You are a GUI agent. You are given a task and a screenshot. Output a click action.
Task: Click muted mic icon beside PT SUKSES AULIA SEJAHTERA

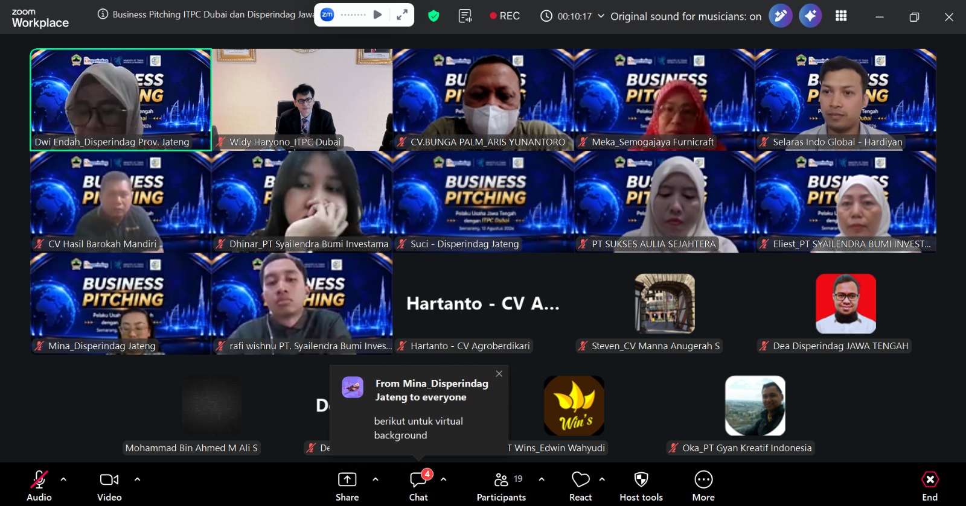pyautogui.click(x=583, y=244)
